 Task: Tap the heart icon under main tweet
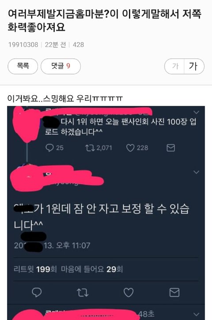coord(129,292)
